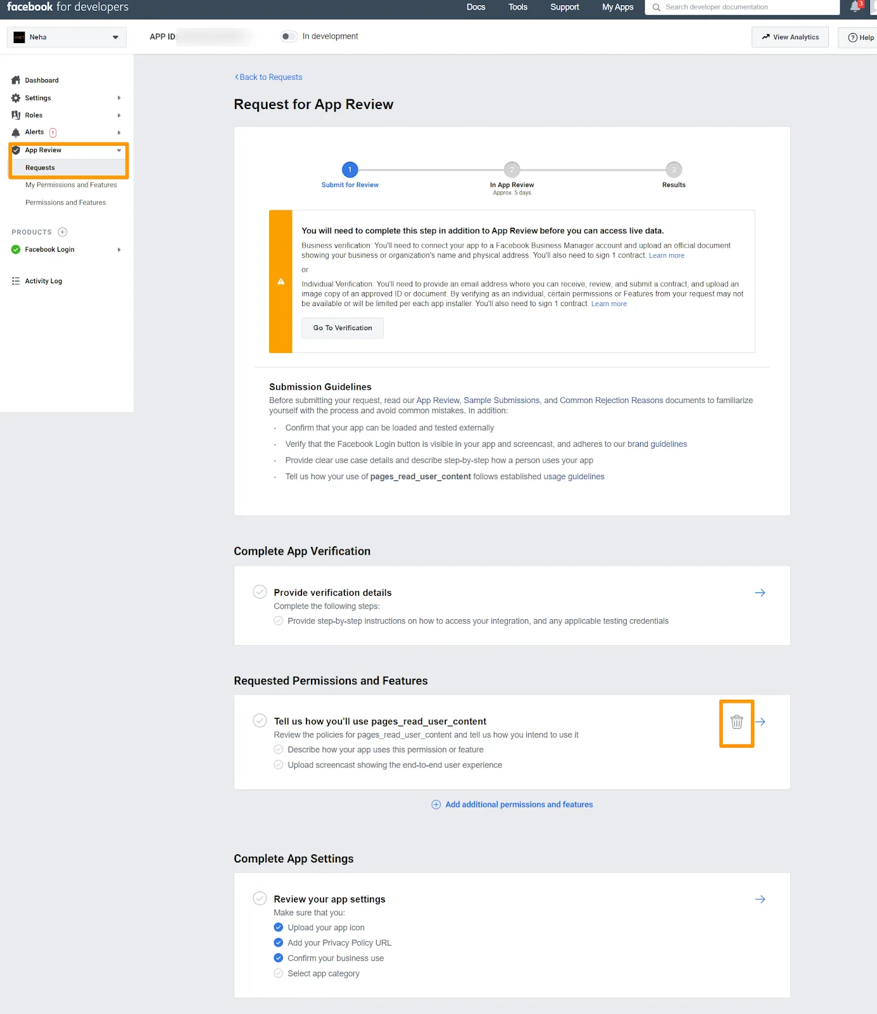The width and height of the screenshot is (877, 1014).
Task: Click the Dashboard house icon
Action: (16, 80)
